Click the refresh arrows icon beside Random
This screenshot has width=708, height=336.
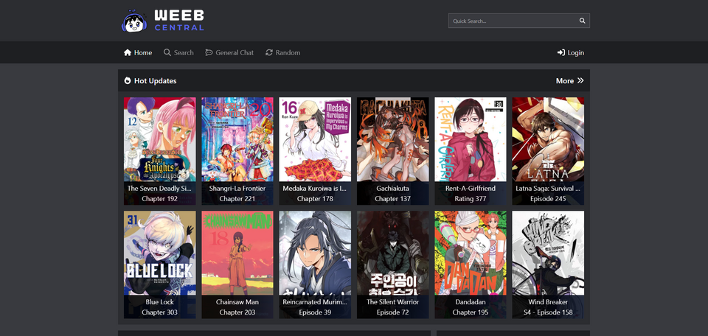coord(269,53)
